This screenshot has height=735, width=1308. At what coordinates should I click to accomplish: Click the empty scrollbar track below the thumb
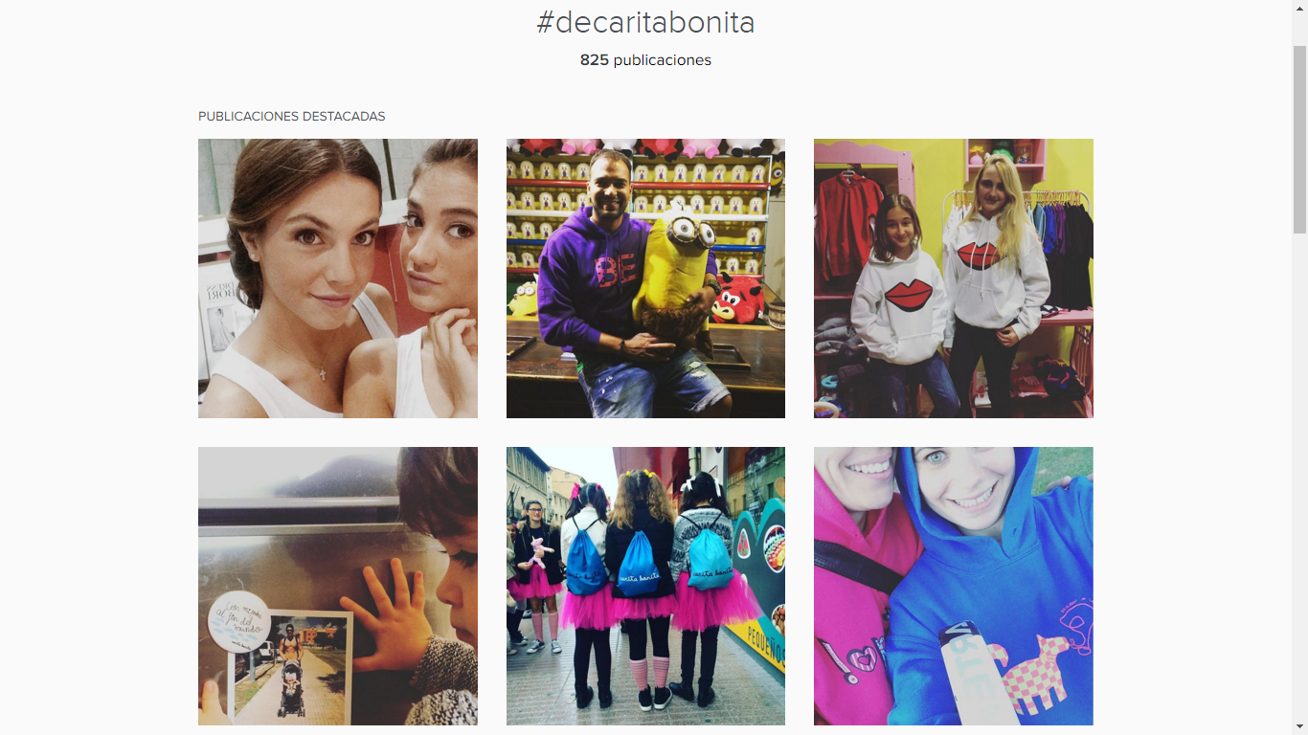(1299, 476)
